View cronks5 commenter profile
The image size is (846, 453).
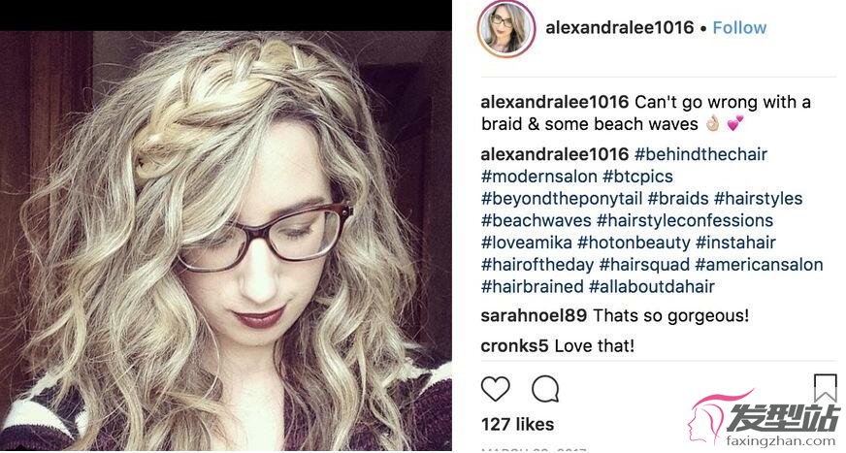pyautogui.click(x=515, y=345)
